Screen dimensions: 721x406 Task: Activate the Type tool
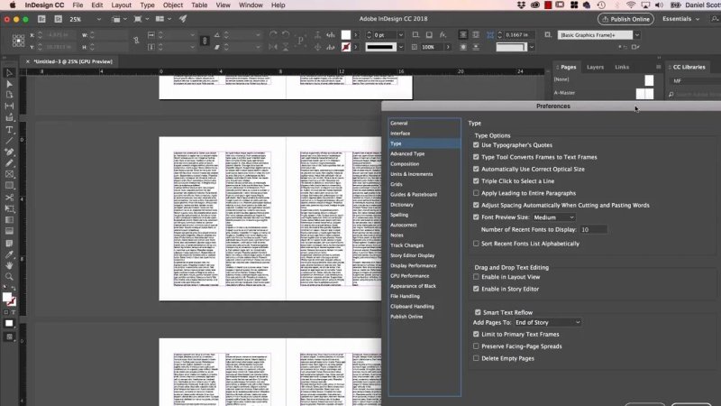click(9, 130)
